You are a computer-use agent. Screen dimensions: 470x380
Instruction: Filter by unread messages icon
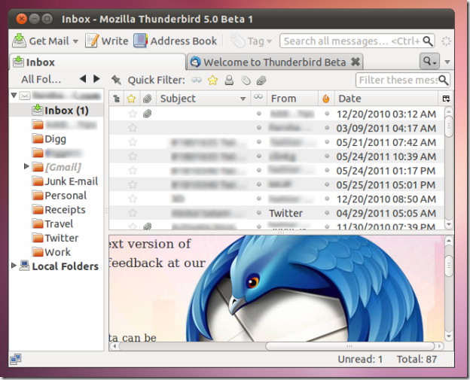[197, 80]
